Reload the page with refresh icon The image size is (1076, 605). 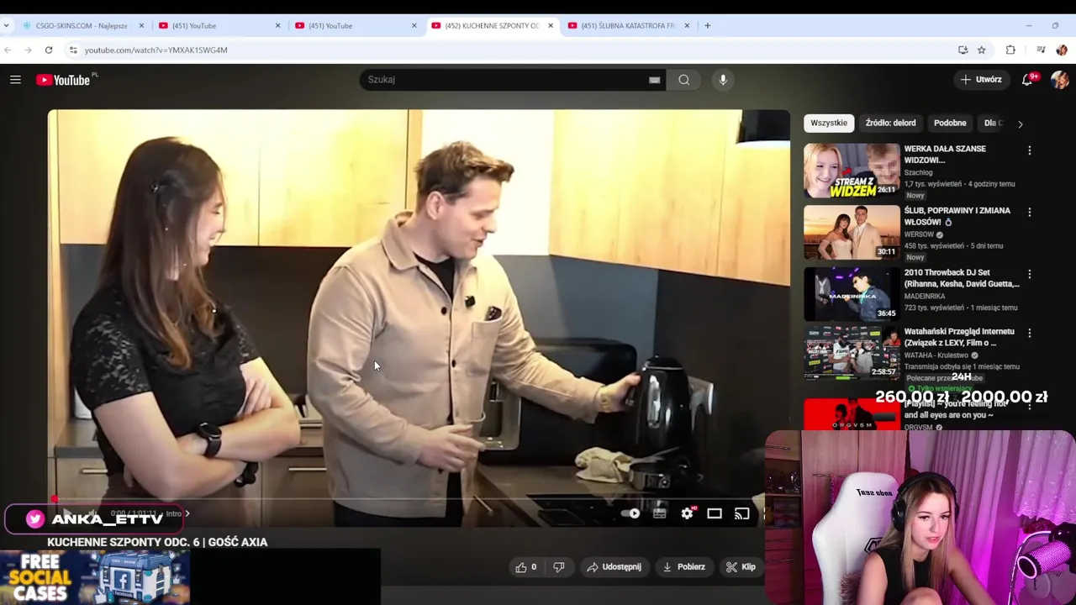[49, 50]
